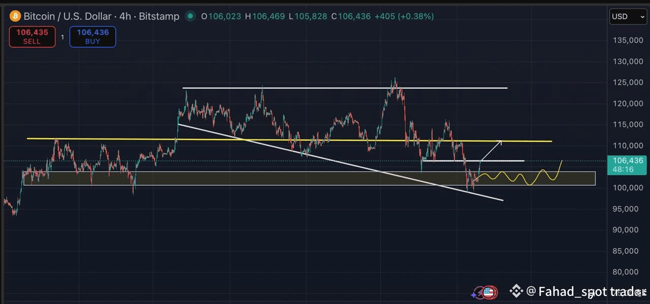Viewport: 650px width, 304px height.
Task: Click the orange Bitcoin logo icon
Action: [x=15, y=16]
